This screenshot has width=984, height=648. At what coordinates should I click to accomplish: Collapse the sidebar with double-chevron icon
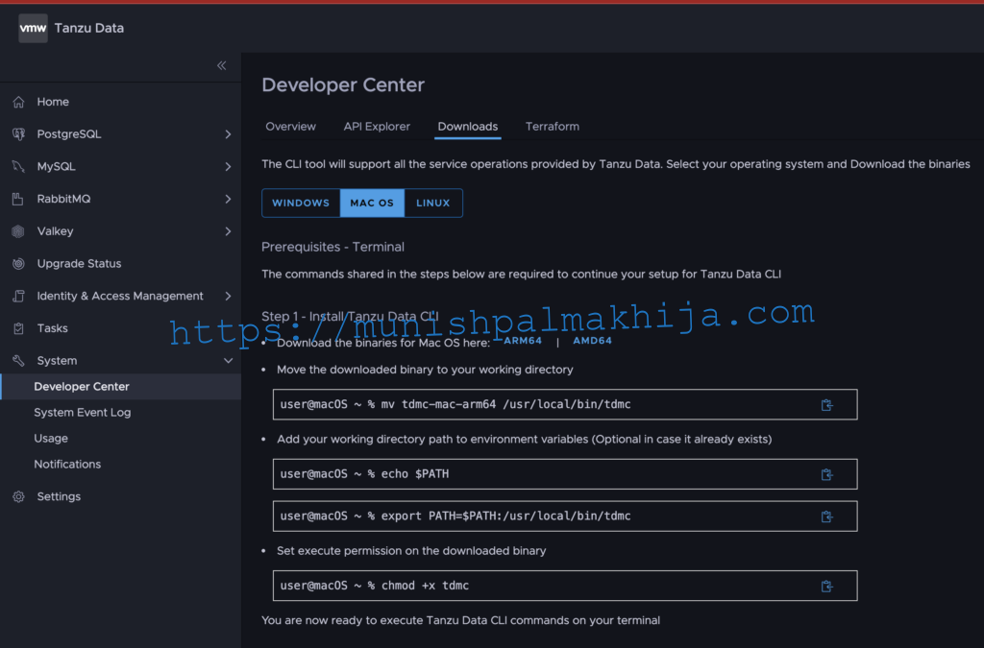point(222,65)
